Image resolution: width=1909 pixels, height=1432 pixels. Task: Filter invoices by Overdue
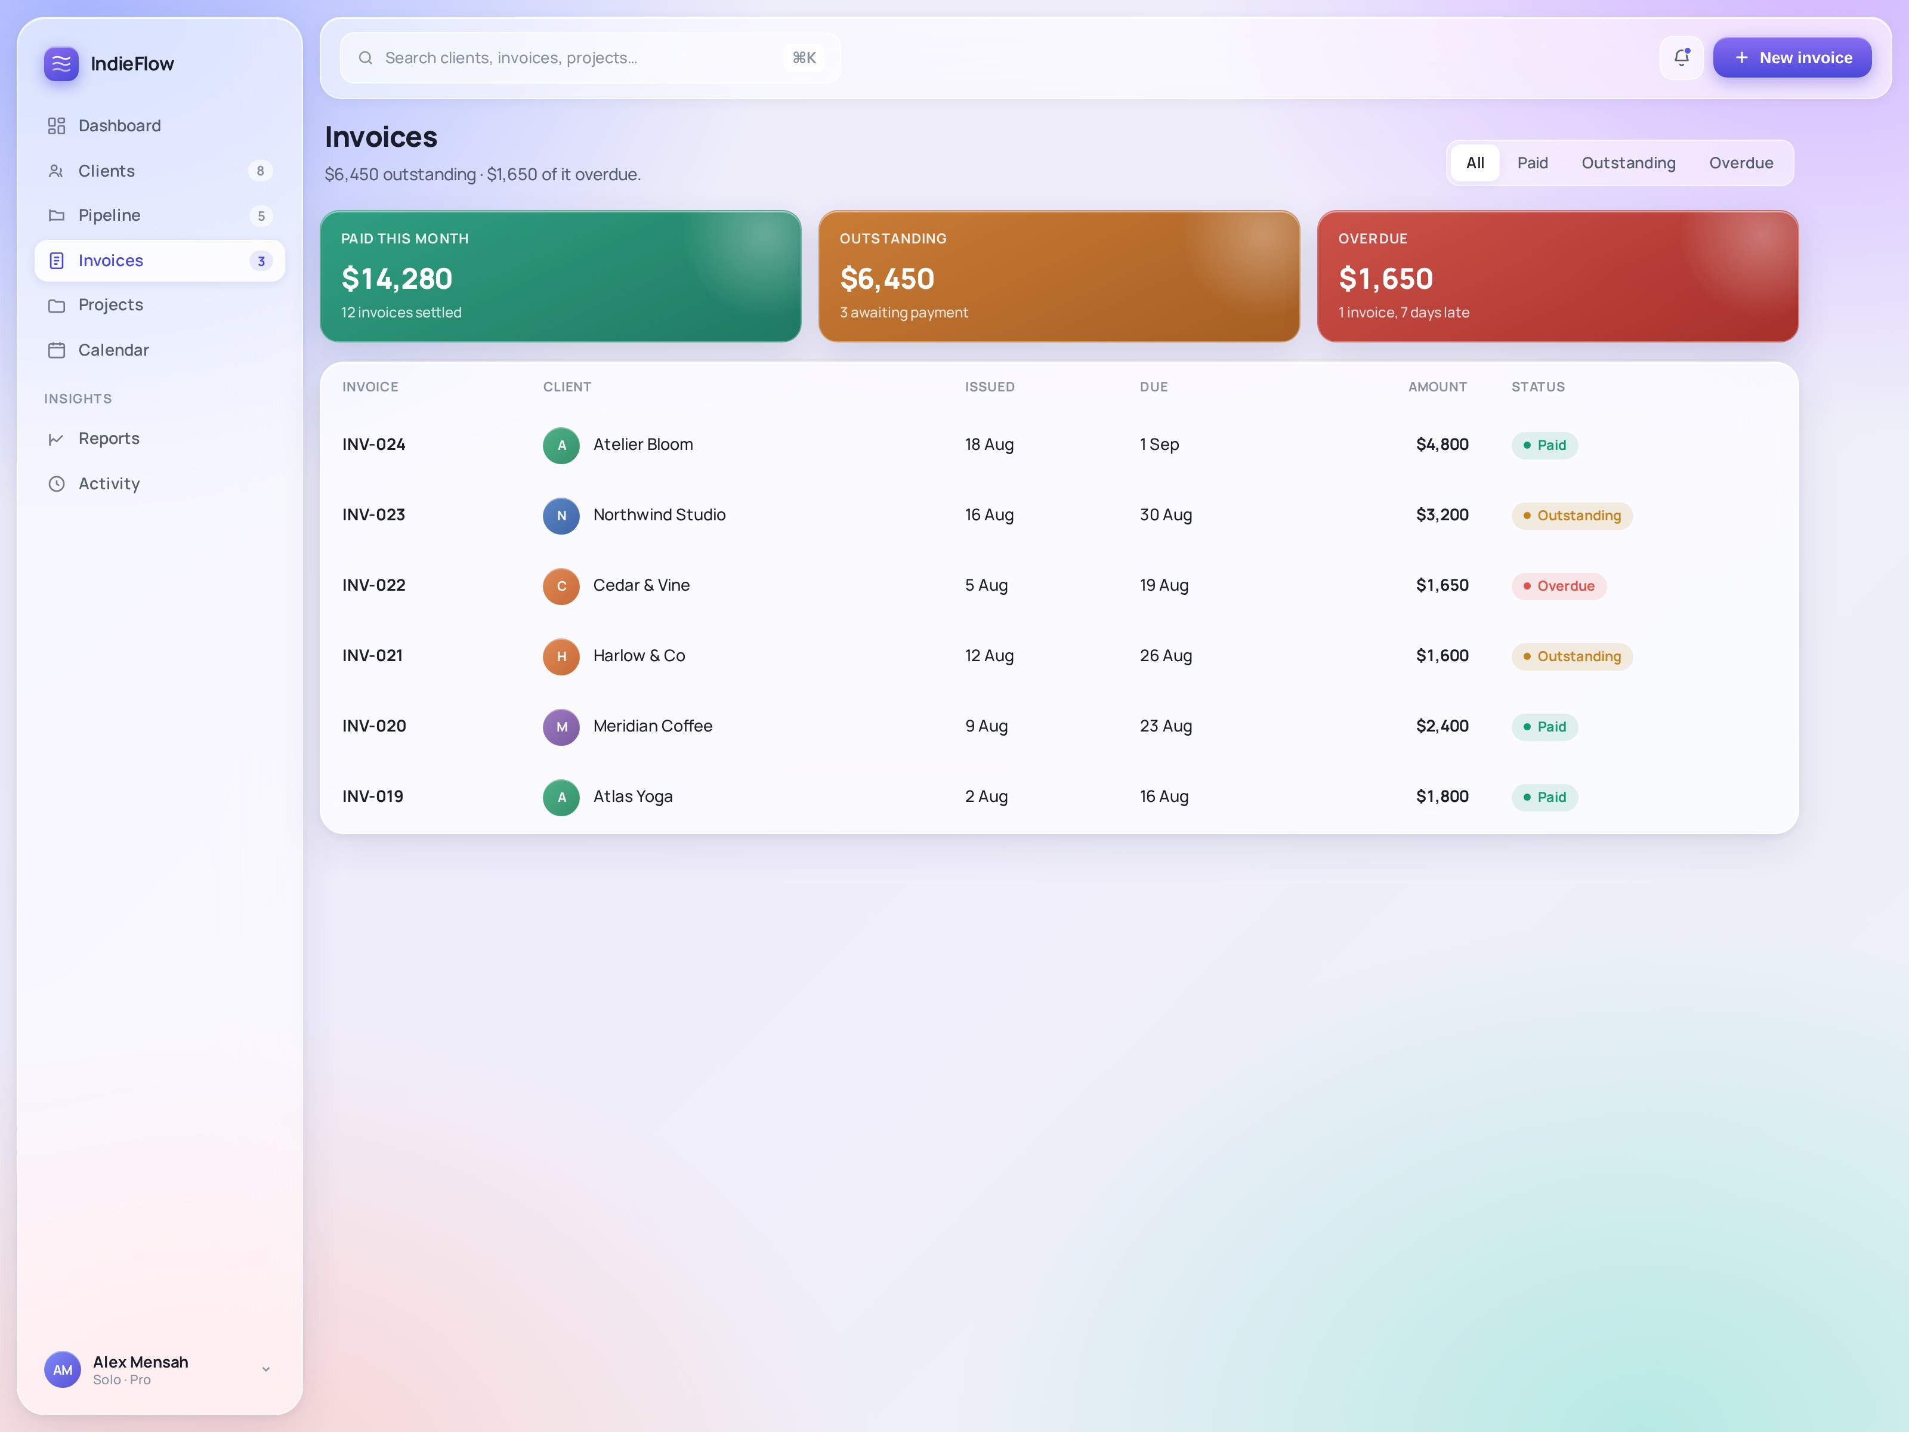coord(1741,163)
